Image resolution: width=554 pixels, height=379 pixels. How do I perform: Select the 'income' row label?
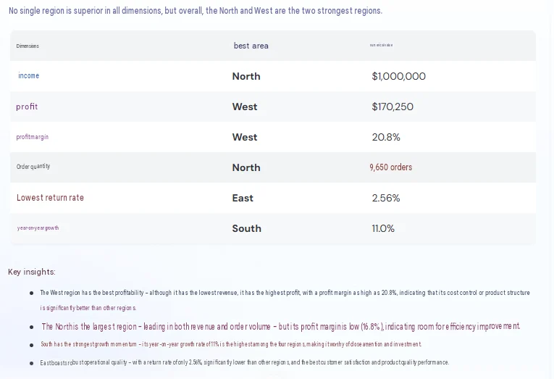tap(29, 75)
